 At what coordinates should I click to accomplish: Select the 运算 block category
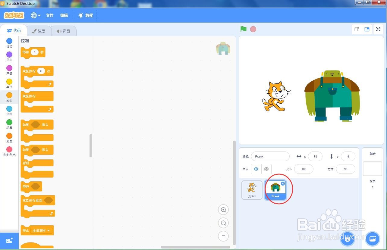pos(9,124)
